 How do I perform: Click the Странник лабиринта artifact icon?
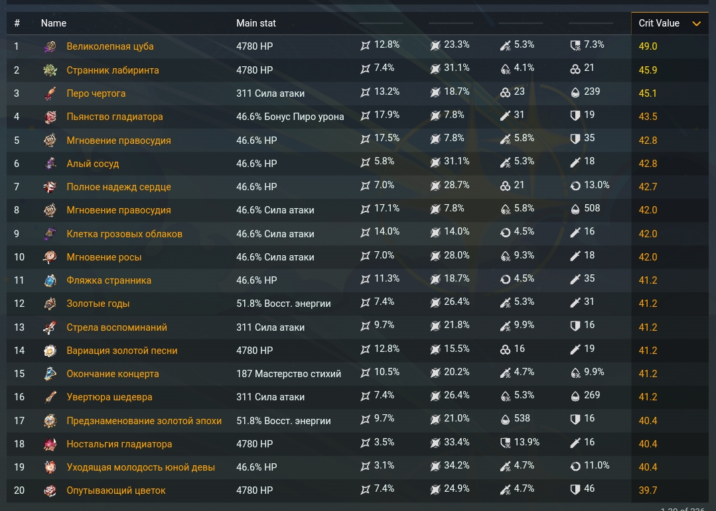point(50,70)
